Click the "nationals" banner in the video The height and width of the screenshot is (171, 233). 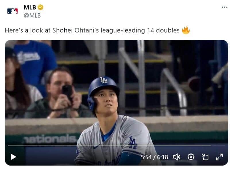click(50, 139)
